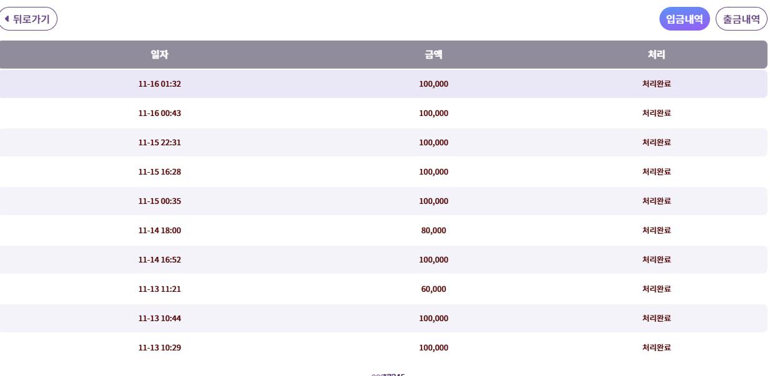Click the 11-13 10:44 date cell
Screen dimensions: 770x376
159,319
